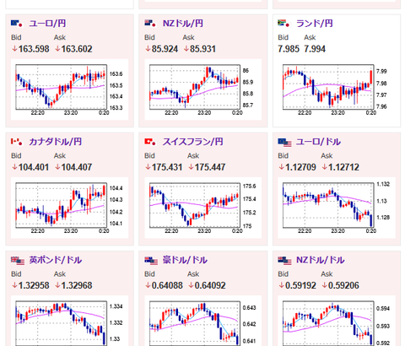The height and width of the screenshot is (346, 405).
Task: Click the ランド/円 candlestick chart
Action: pos(337,89)
